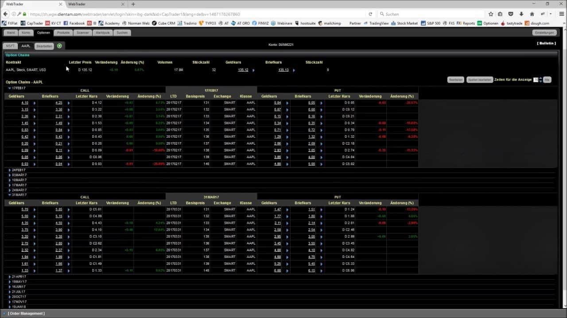Collapse the 17FEB17 expiry section
Screen dimensions: 567x318
10,88
